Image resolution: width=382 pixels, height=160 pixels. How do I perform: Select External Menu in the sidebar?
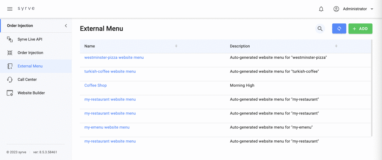(x=30, y=66)
